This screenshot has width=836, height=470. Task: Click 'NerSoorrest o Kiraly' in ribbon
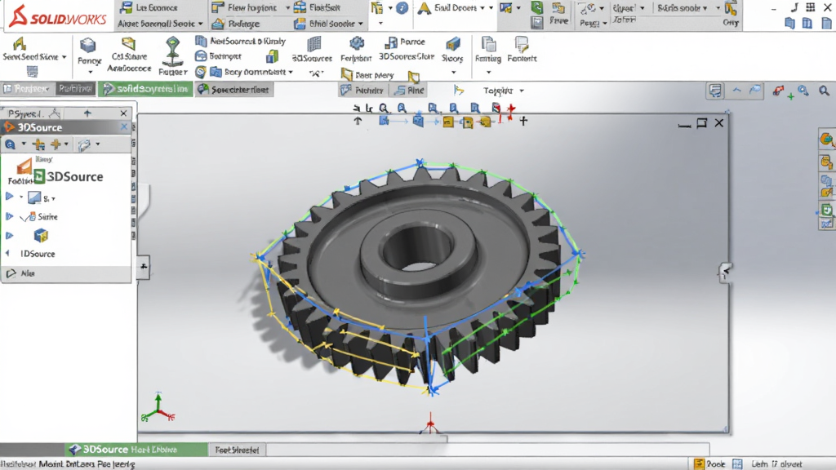[241, 41]
